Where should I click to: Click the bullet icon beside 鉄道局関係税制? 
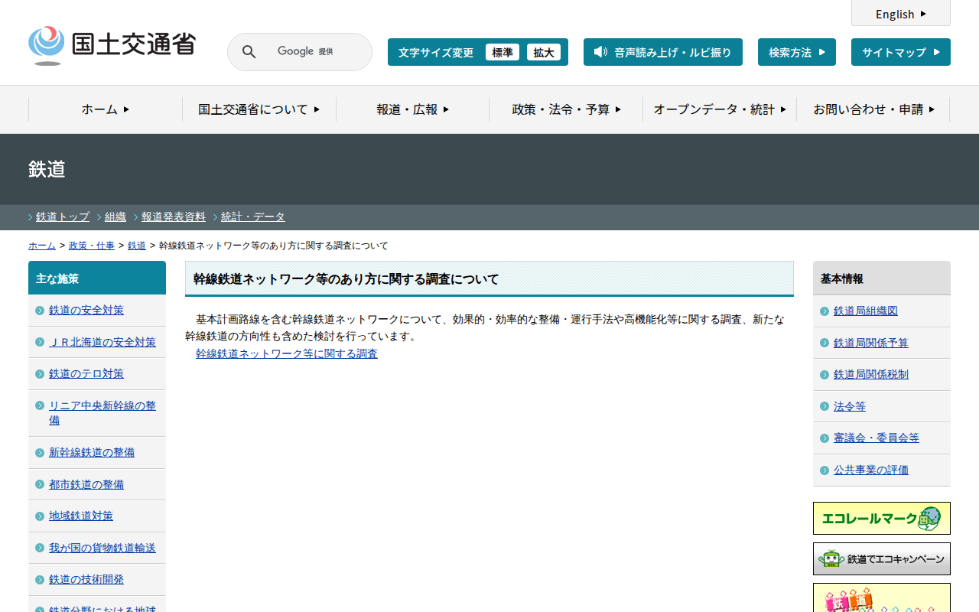[x=825, y=375]
